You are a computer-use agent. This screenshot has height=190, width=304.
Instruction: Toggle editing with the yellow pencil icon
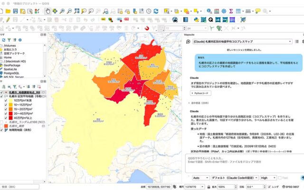pos(8,19)
